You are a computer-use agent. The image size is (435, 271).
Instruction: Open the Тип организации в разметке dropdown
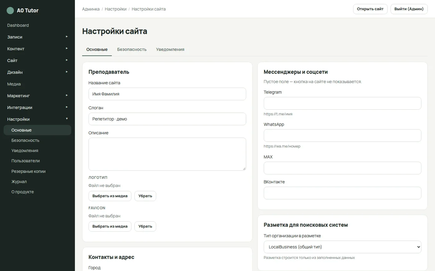click(342, 247)
